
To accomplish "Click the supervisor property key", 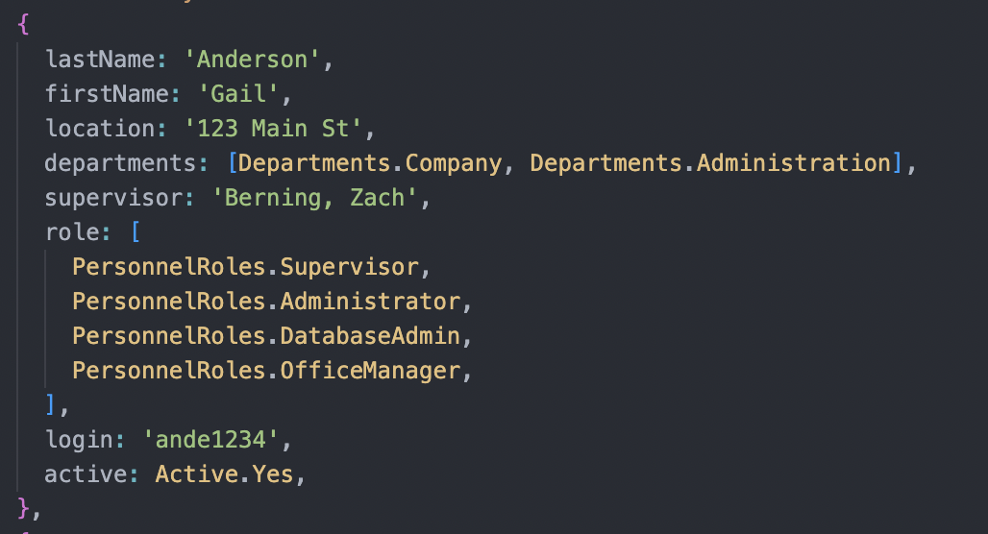I will 113,198.
